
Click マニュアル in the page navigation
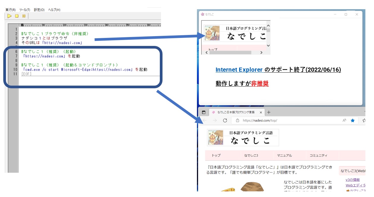[x=285, y=156]
